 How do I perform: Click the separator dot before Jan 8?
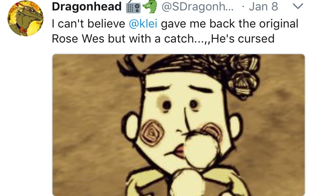tap(243, 7)
